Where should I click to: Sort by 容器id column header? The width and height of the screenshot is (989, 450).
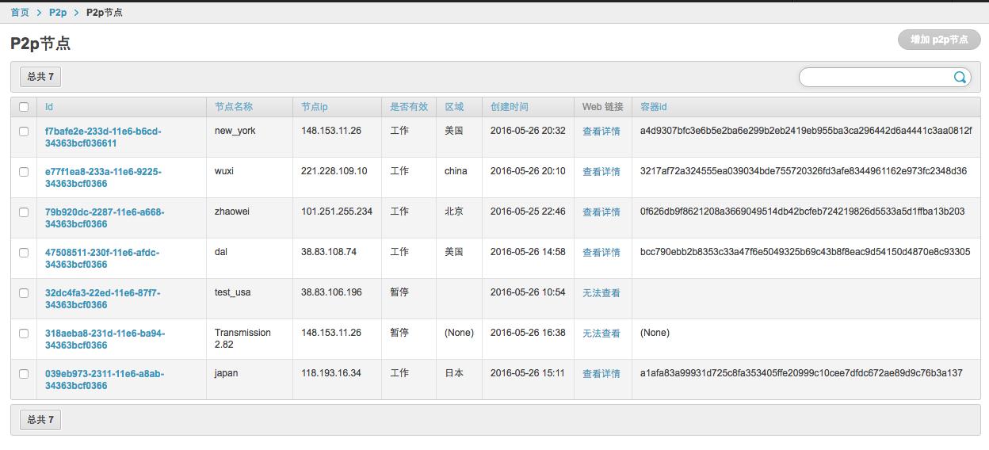point(654,107)
